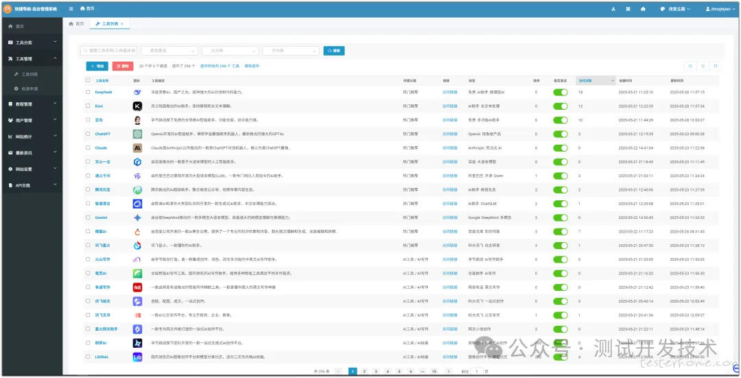Check the Gemini row checkbox
This screenshot has width=741, height=378.
click(x=88, y=218)
